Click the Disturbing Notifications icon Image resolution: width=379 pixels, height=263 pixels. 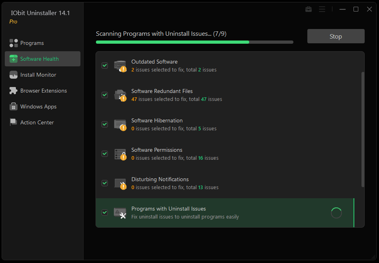(x=120, y=184)
